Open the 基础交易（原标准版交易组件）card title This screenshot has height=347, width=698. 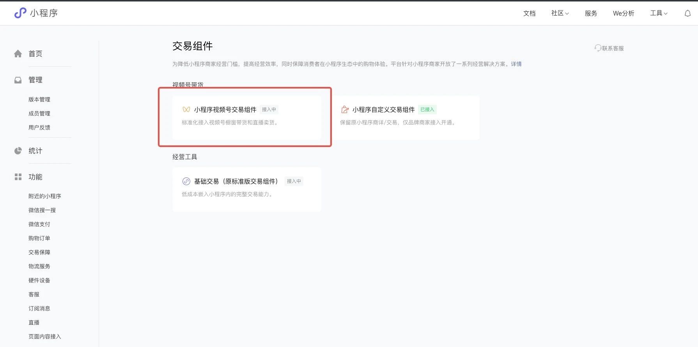[236, 181]
